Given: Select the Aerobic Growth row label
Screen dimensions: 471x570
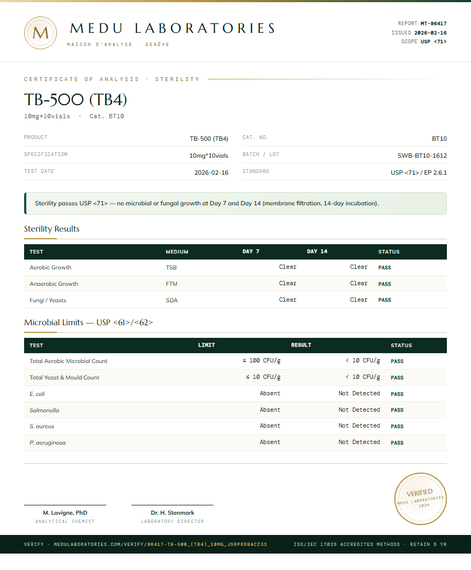Looking at the screenshot, I should (x=50, y=268).
